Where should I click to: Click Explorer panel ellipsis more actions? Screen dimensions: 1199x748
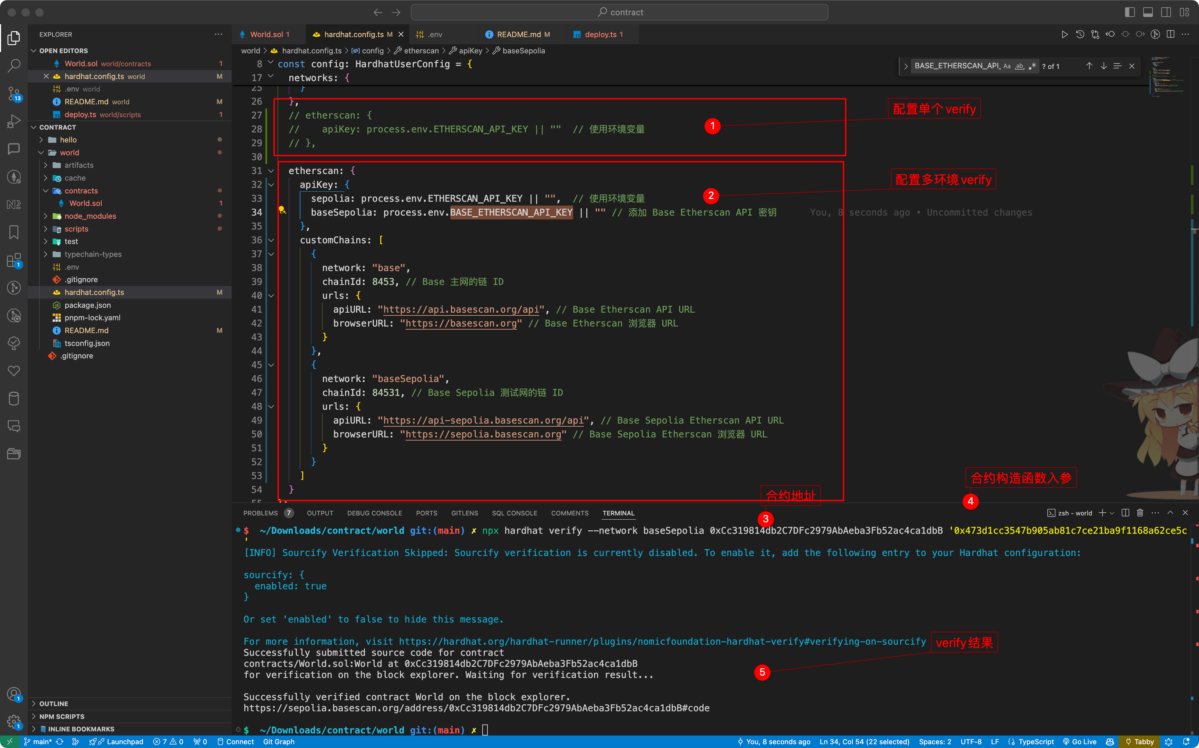pos(218,34)
